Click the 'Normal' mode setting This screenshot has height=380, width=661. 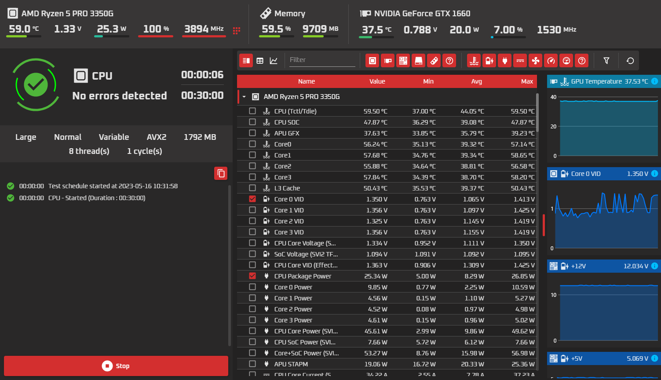click(68, 137)
